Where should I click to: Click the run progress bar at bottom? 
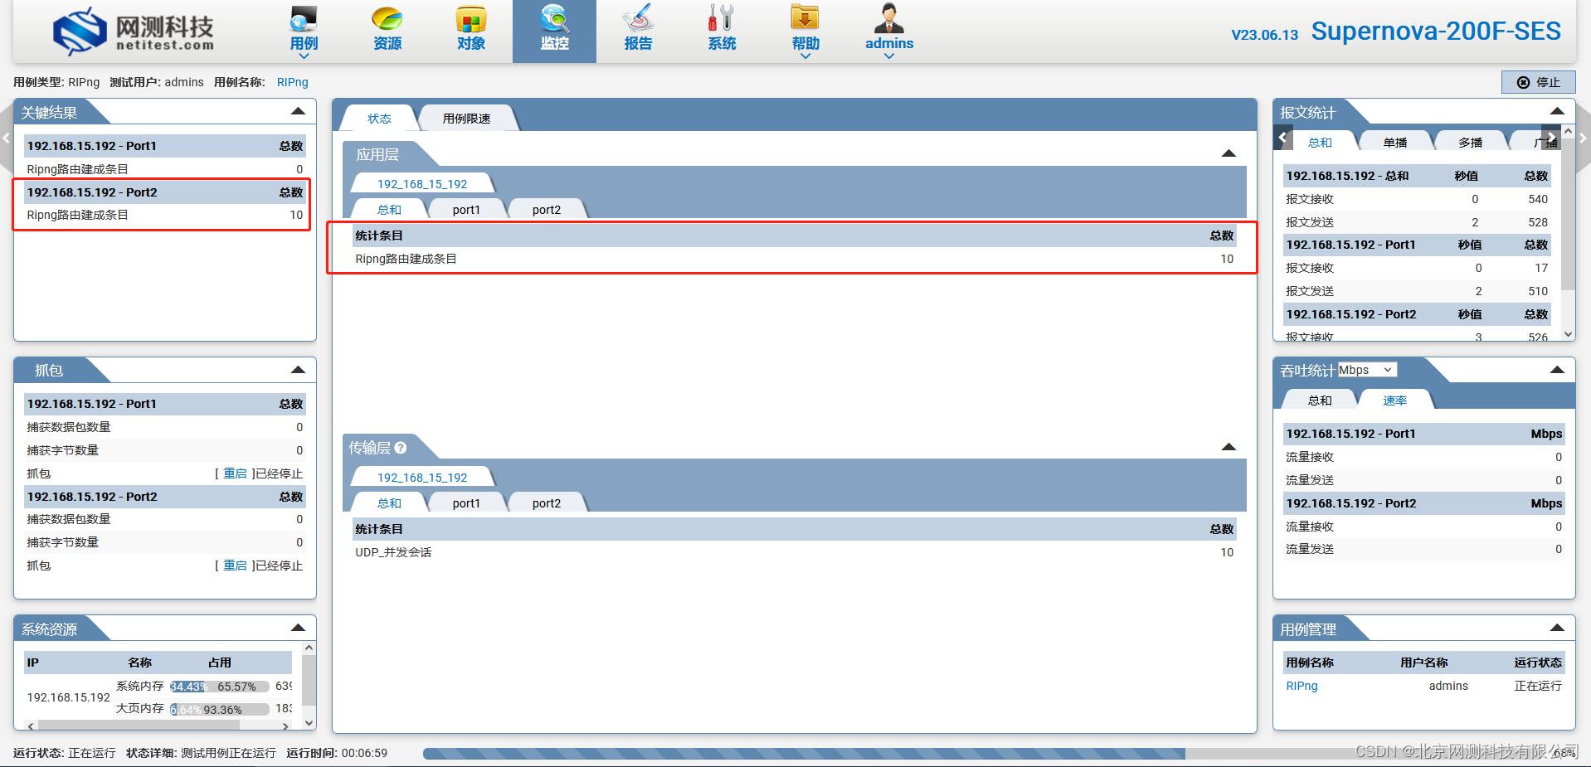1000,754
